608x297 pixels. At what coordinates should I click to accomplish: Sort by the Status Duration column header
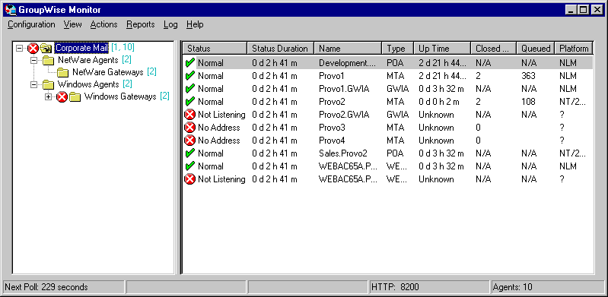point(280,49)
